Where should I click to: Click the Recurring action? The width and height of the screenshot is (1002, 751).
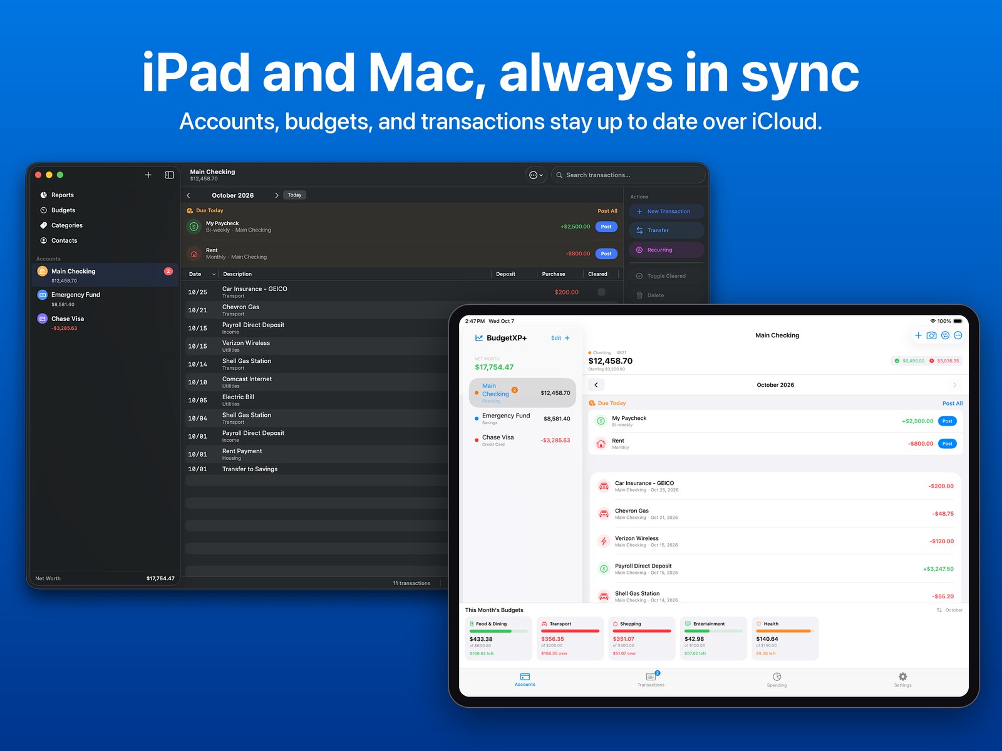point(666,250)
